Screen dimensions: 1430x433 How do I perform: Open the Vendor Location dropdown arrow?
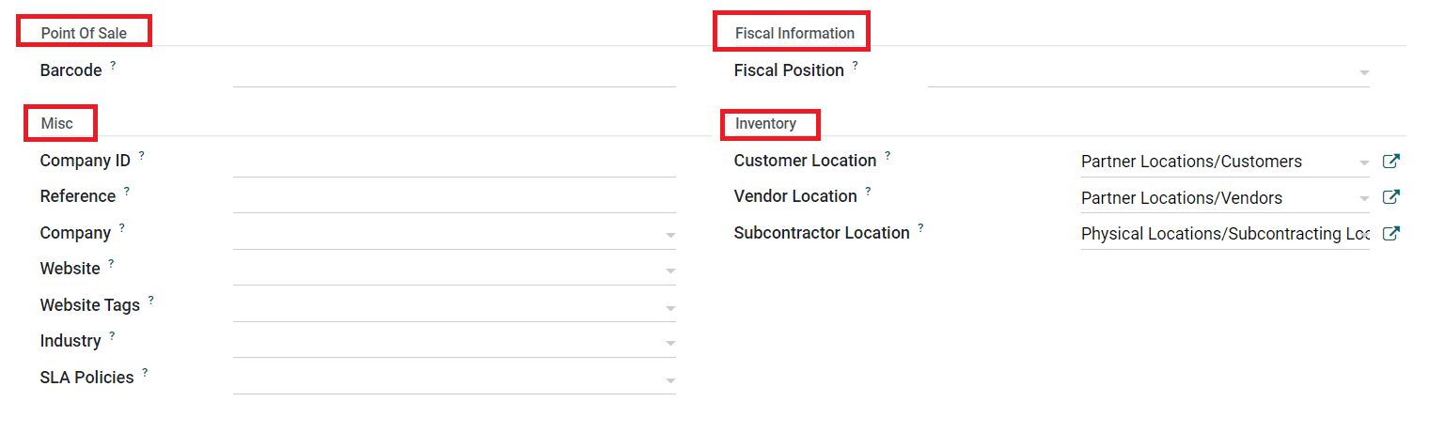pyautogui.click(x=1364, y=199)
